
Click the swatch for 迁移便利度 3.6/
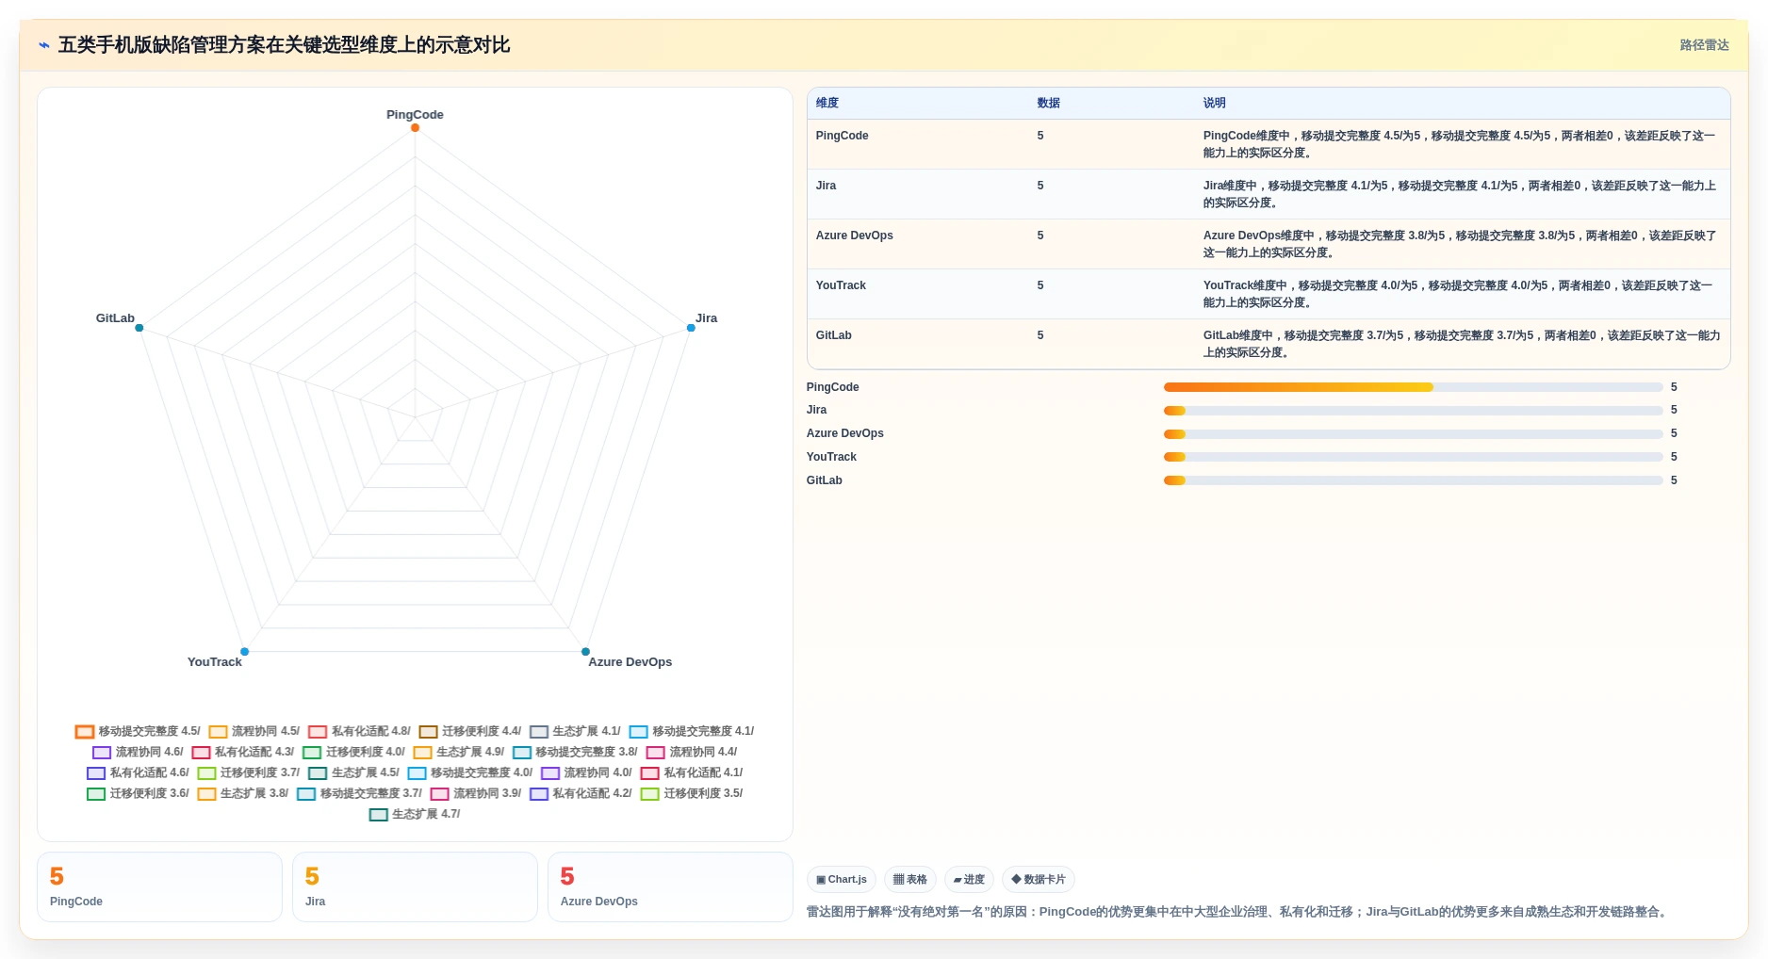96,794
